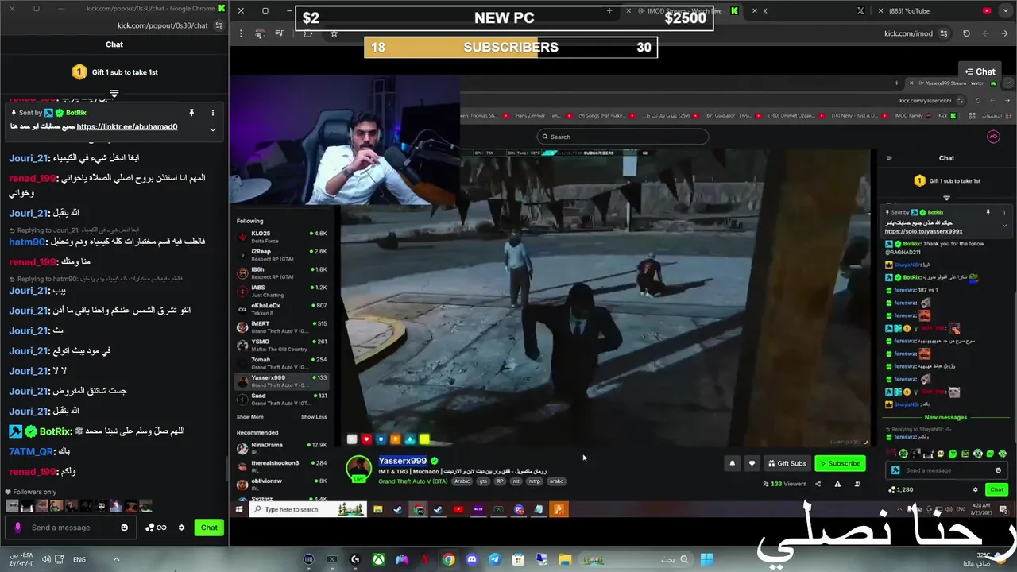Open NinaDrama recommended channel
Screen dimensions: 1017x572
(282, 448)
